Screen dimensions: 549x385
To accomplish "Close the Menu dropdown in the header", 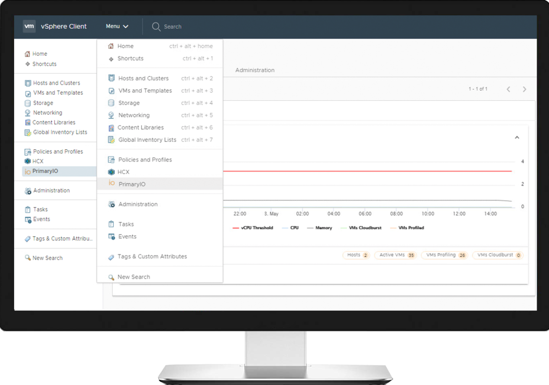I will point(117,27).
